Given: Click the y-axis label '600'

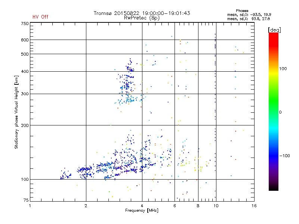Looking at the screenshot, I should [25, 40].
